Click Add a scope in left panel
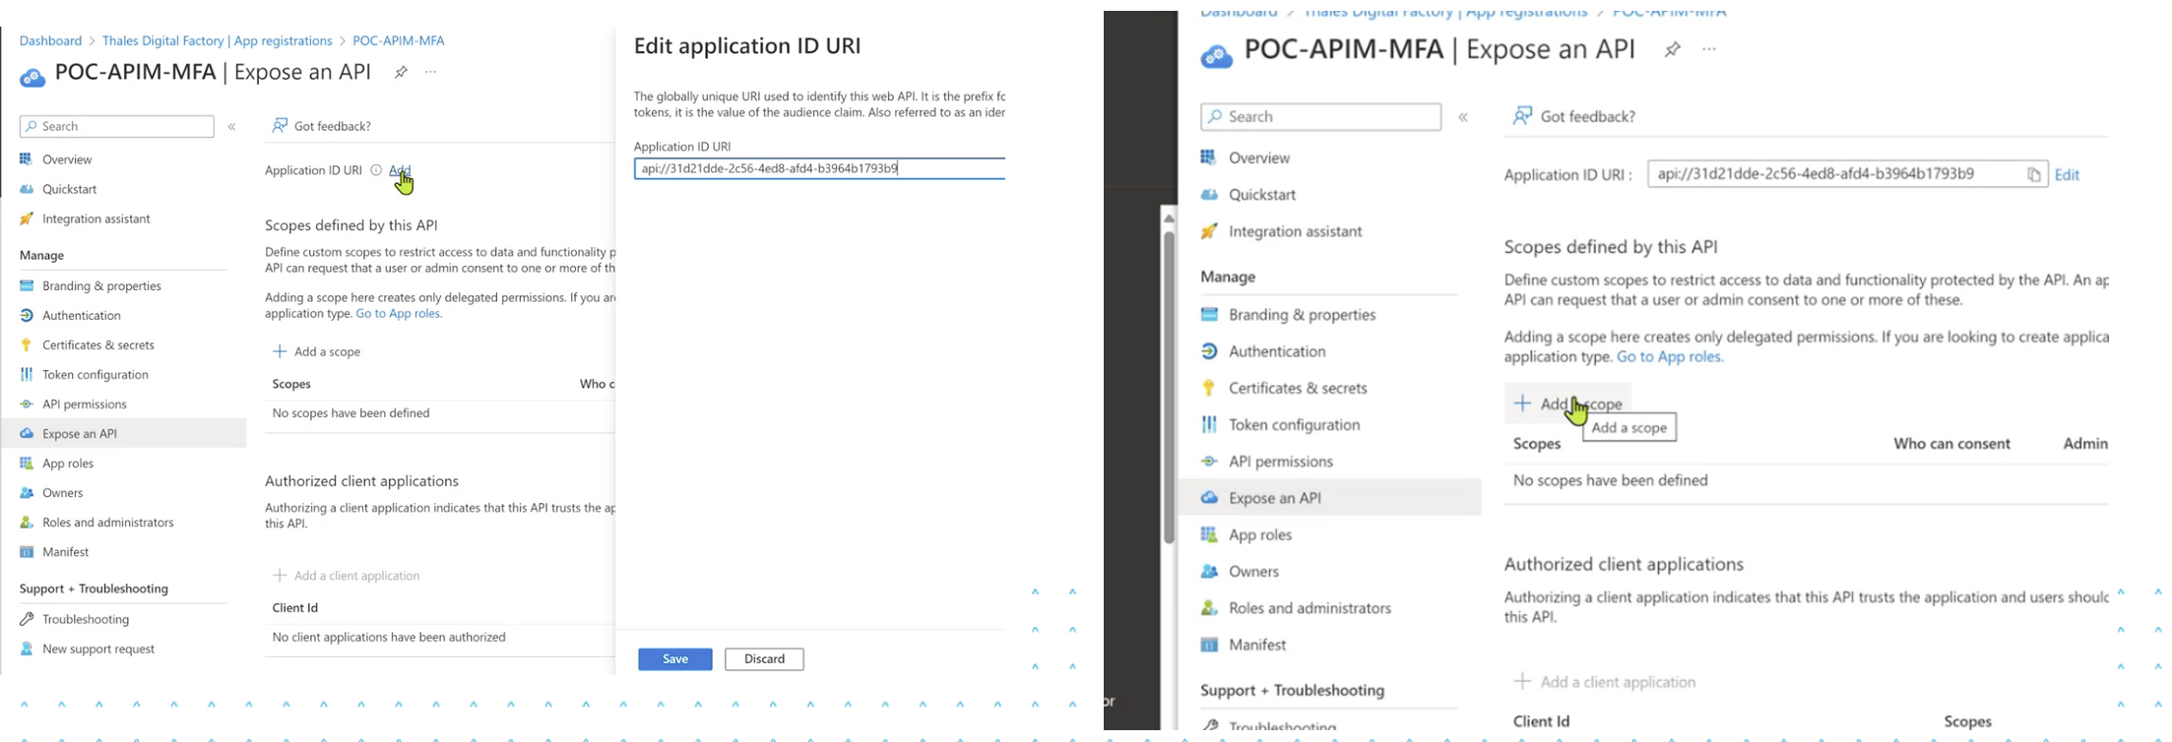Image resolution: width=2172 pixels, height=742 pixels. click(x=317, y=351)
